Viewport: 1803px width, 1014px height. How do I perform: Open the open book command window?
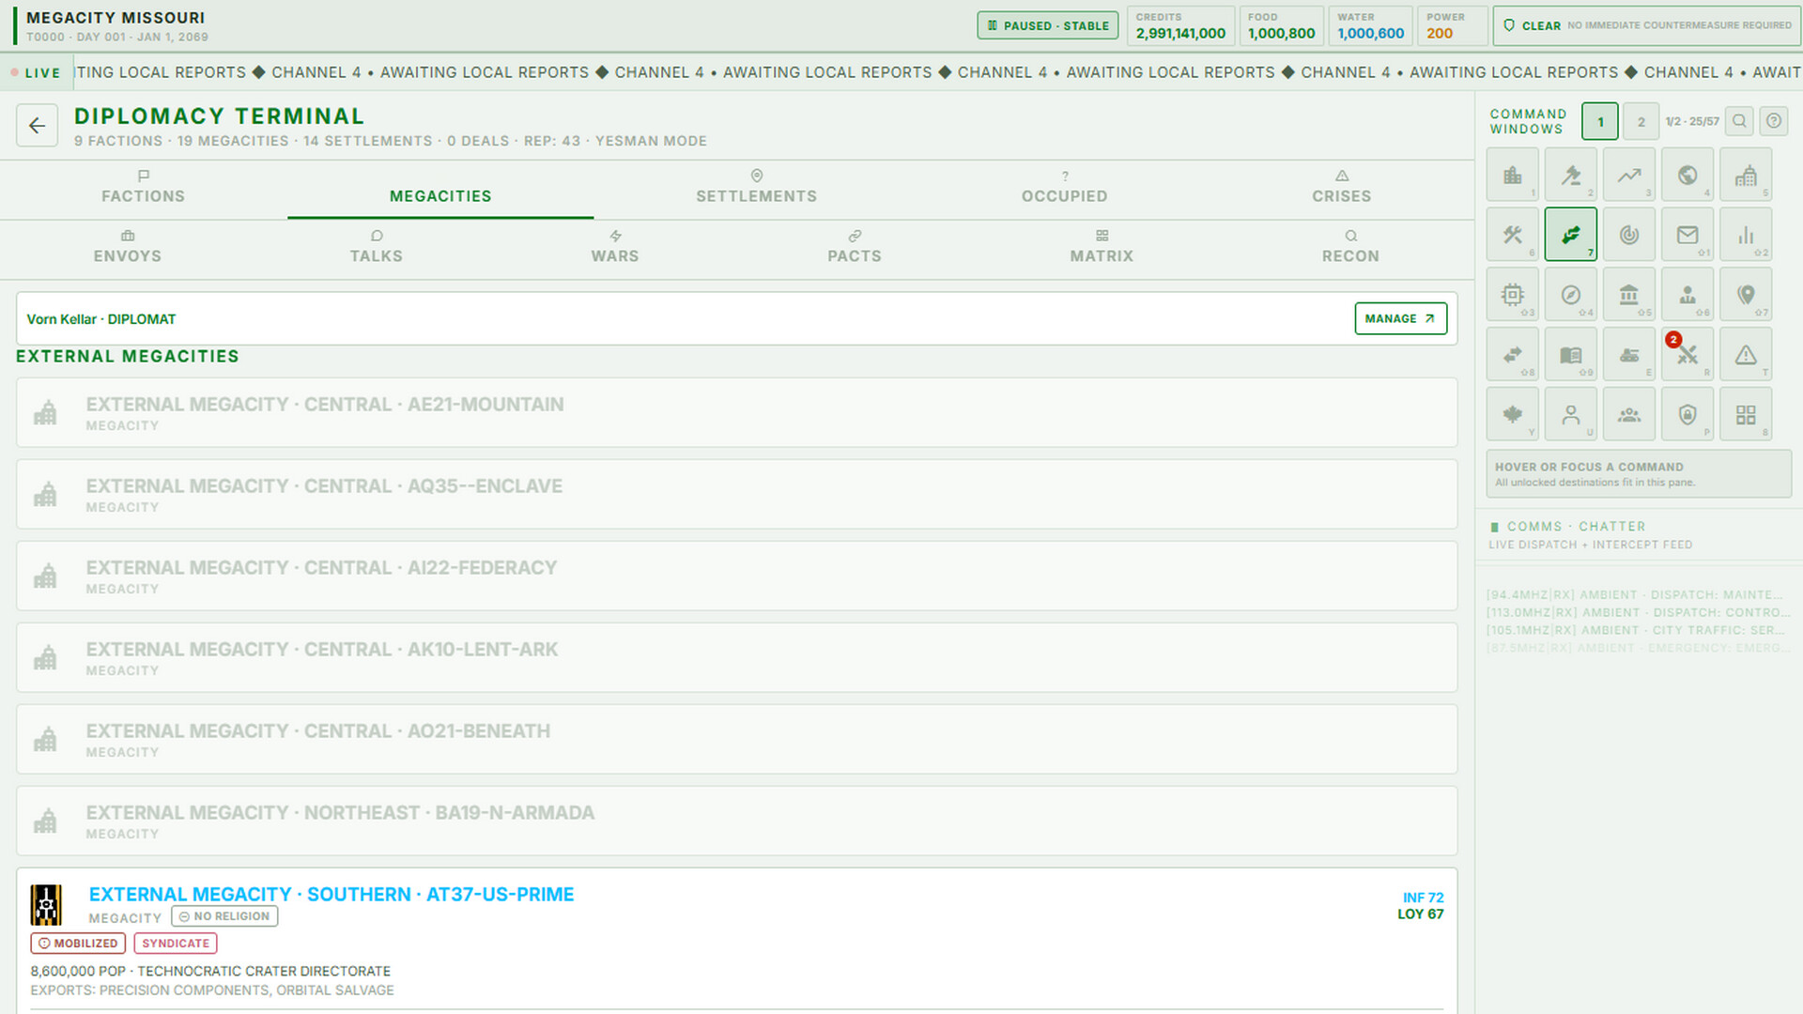tap(1571, 355)
